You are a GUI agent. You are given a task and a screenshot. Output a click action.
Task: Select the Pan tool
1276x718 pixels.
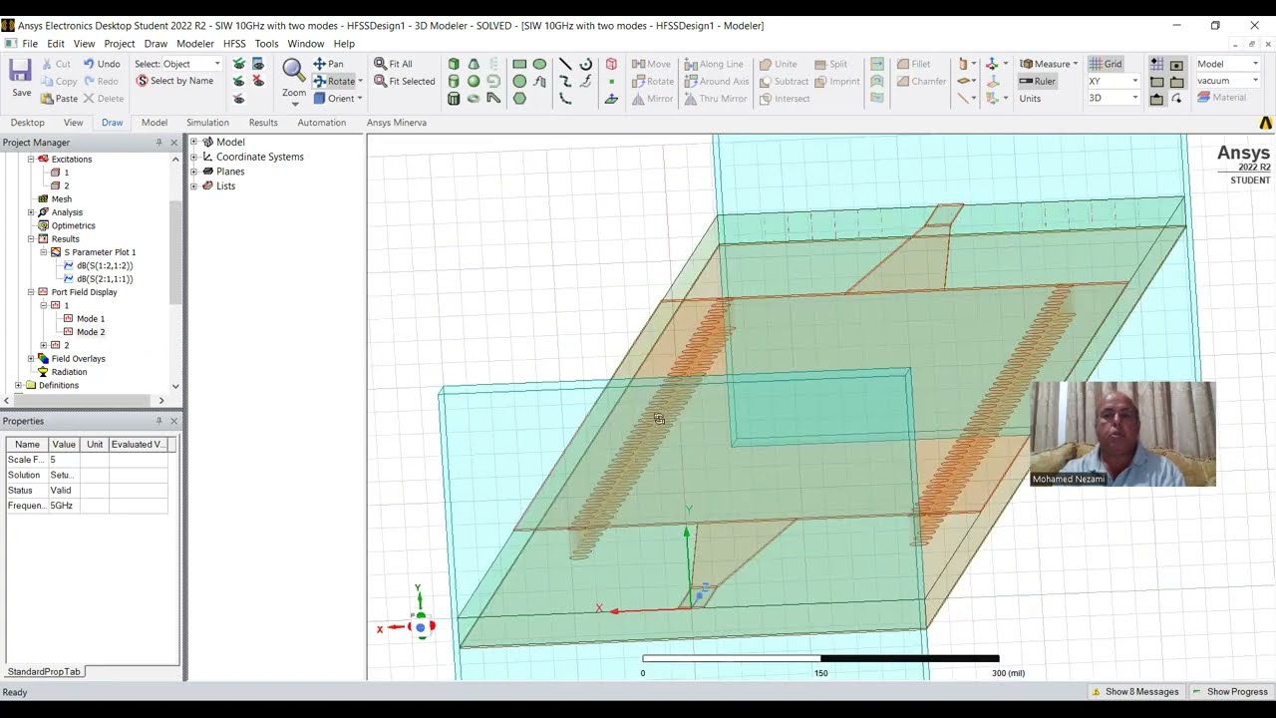(328, 64)
